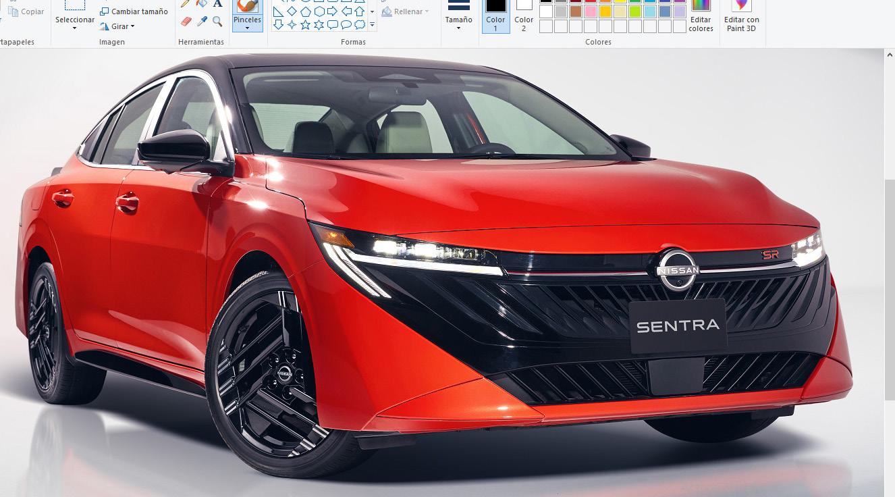Select the hexagon shape

click(x=319, y=11)
